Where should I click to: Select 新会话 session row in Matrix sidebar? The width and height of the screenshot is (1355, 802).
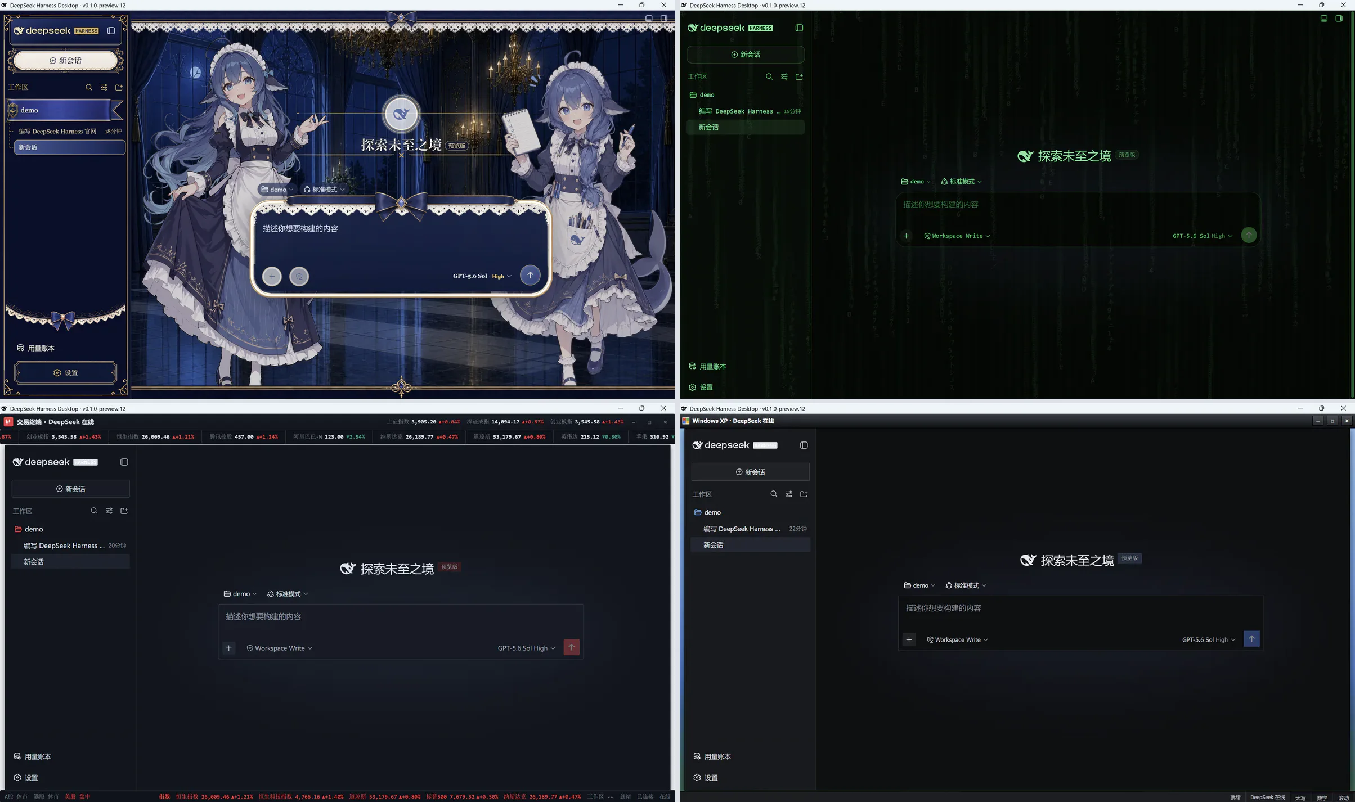746,127
